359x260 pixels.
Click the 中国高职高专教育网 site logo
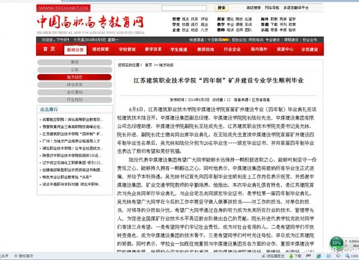click(x=90, y=23)
